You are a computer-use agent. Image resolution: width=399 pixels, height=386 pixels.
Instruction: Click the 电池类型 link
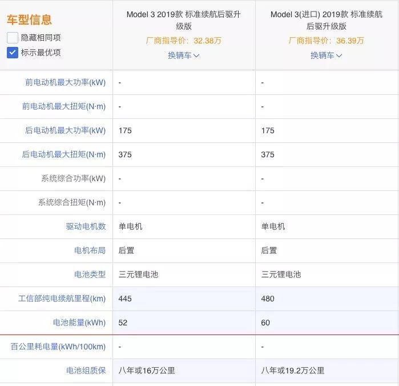click(x=90, y=274)
